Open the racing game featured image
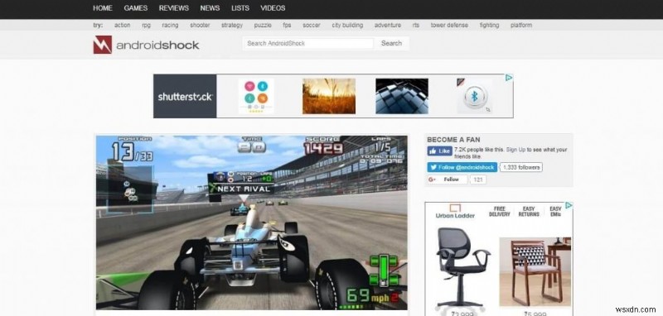This screenshot has width=663, height=316. tap(252, 223)
